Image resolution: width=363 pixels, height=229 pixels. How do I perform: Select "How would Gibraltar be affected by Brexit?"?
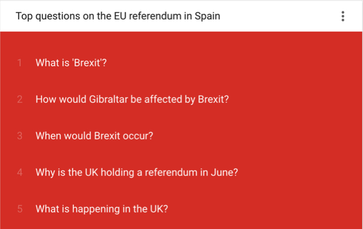(132, 100)
